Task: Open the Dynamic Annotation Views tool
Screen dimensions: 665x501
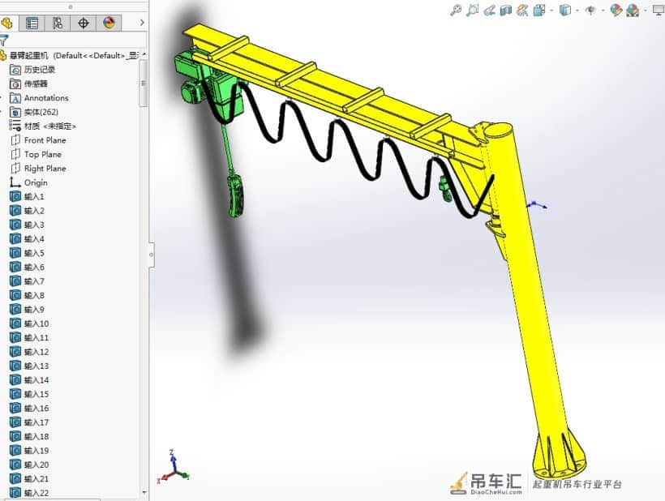Action: 522,10
